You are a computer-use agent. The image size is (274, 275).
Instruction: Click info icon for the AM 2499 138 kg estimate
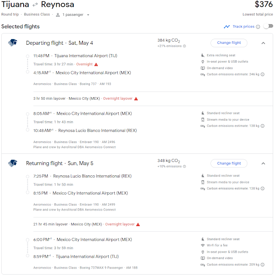(x=262, y=189)
